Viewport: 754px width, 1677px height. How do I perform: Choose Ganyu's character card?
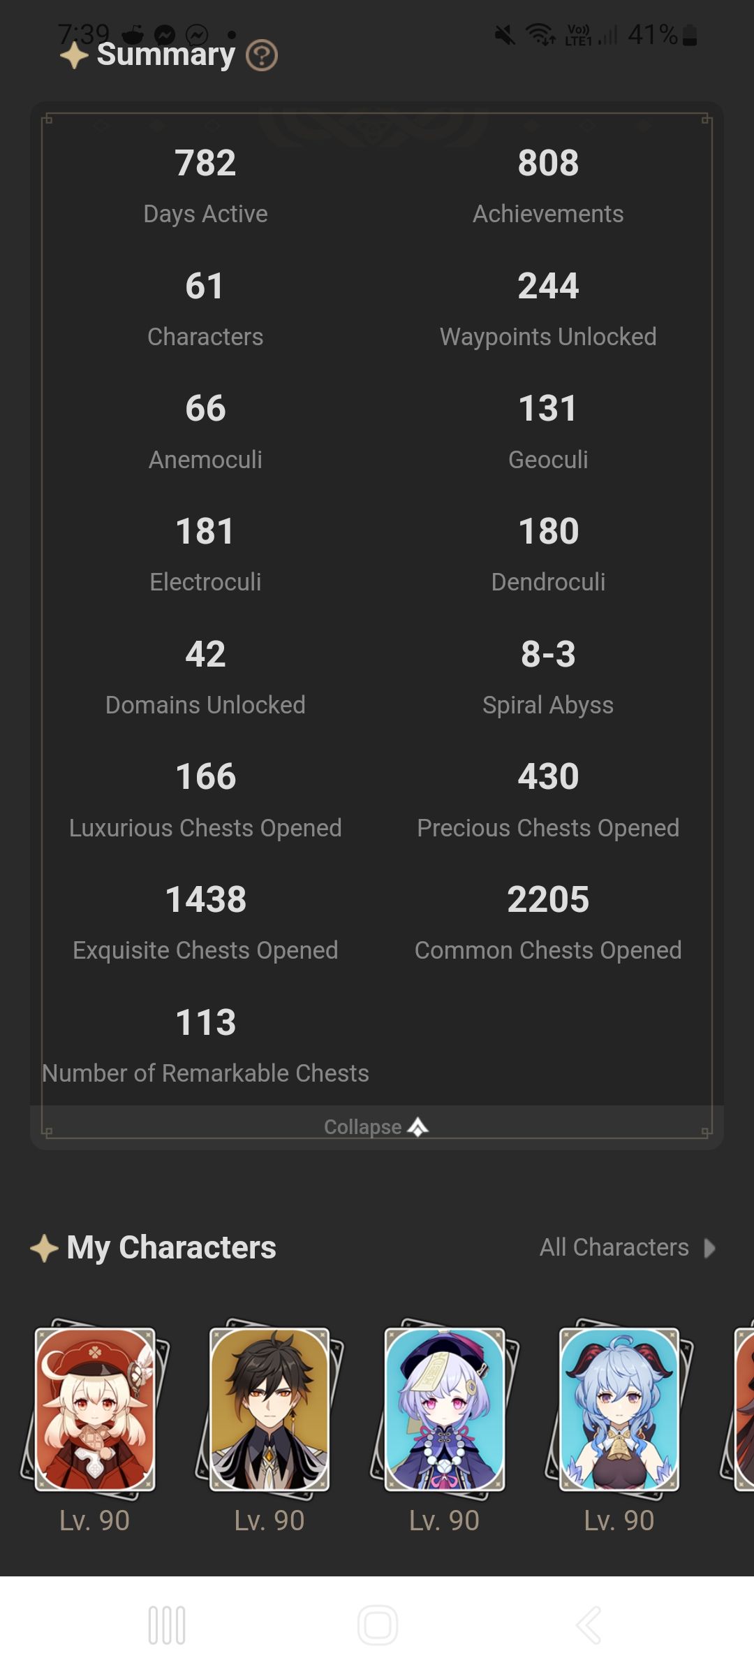point(619,1409)
